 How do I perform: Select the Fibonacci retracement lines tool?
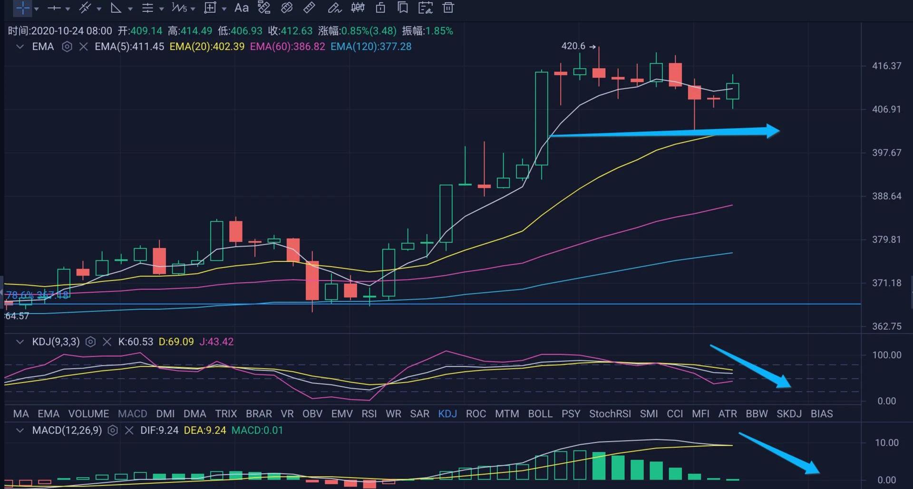pyautogui.click(x=147, y=8)
